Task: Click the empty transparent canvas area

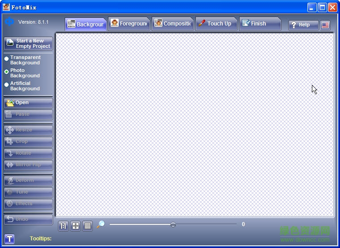Action: (195, 125)
